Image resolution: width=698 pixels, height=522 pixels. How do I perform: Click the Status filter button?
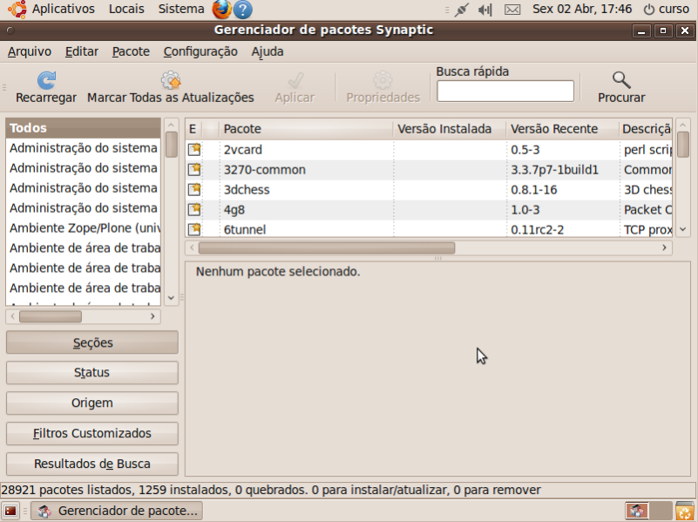click(x=92, y=372)
